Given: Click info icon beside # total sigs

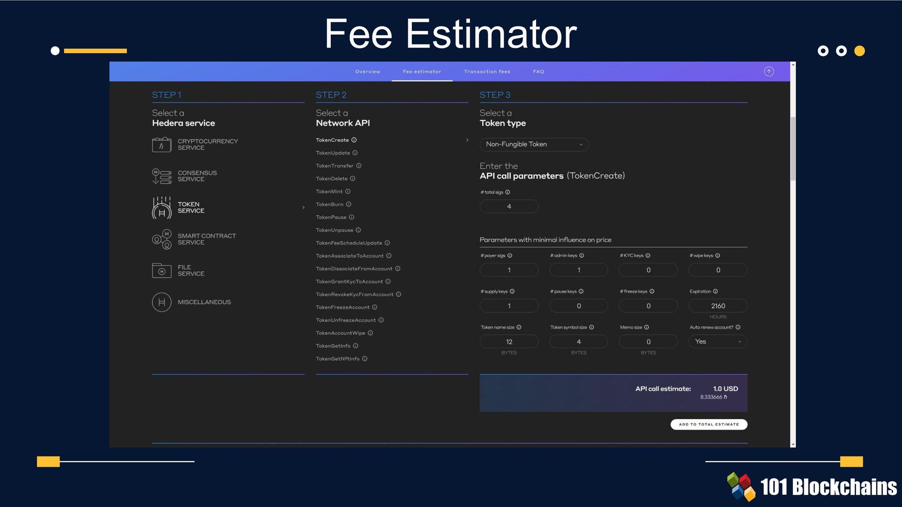Looking at the screenshot, I should 507,192.
